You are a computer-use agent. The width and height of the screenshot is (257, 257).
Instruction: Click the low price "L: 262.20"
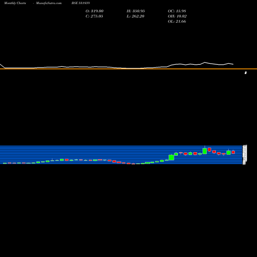coord(135,16)
